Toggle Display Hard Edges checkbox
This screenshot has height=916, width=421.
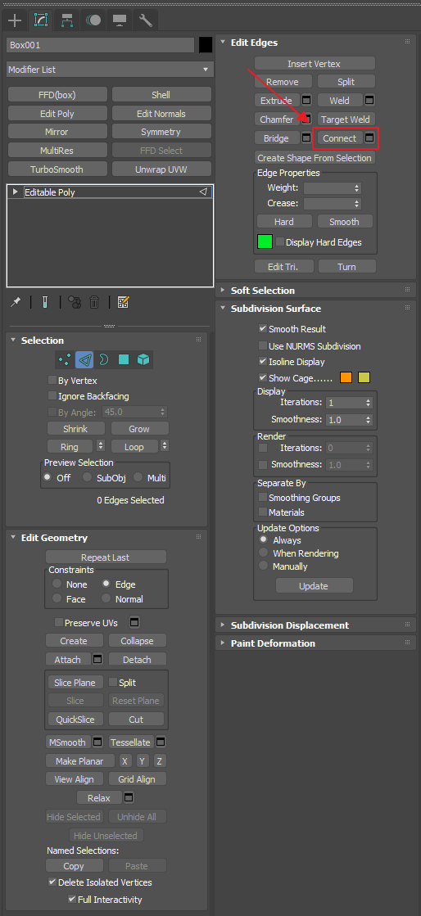pyautogui.click(x=280, y=241)
